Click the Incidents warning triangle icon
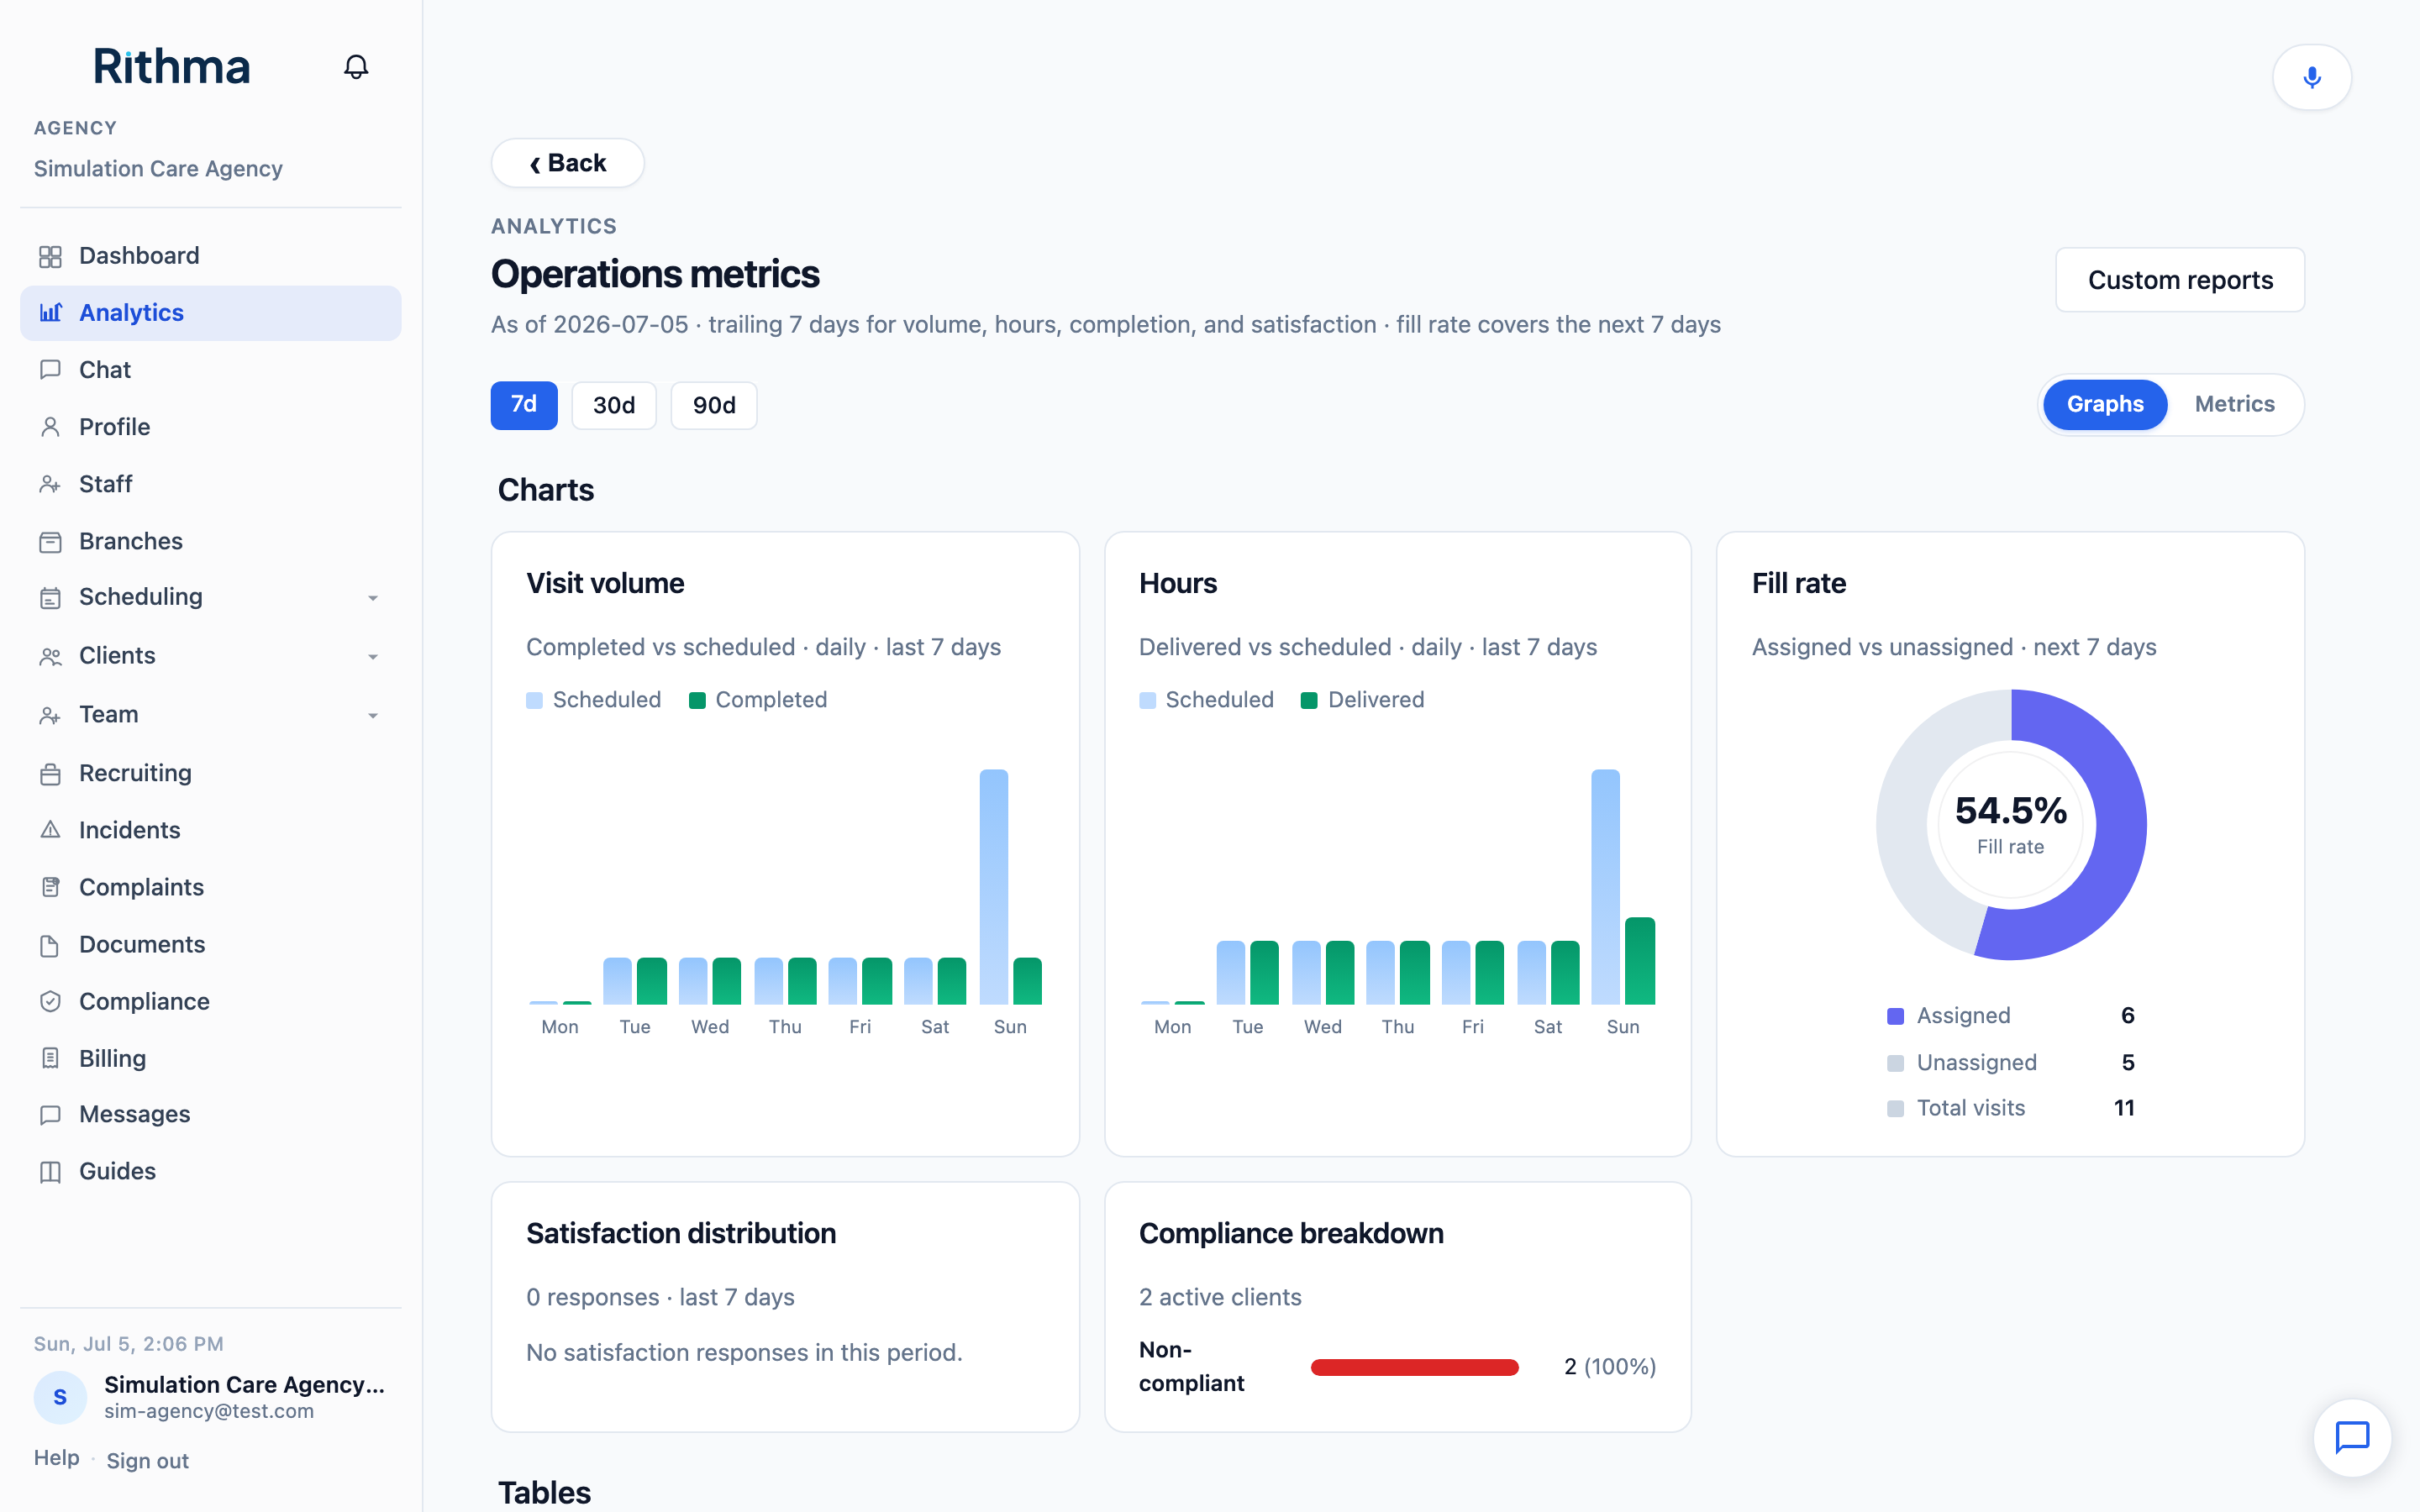This screenshot has height=1512, width=2420. [x=50, y=830]
